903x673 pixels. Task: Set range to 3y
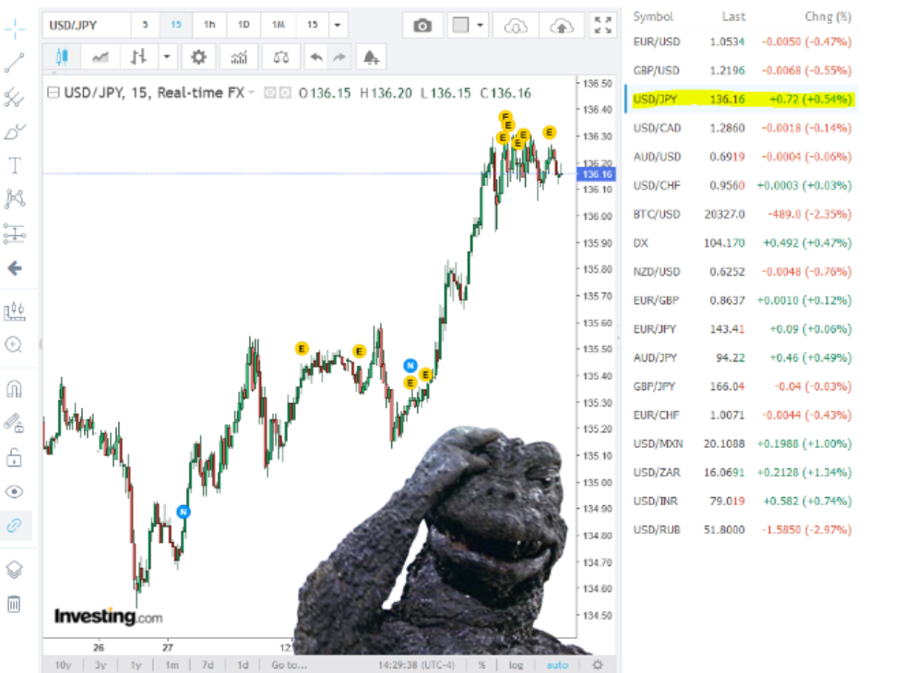101,665
